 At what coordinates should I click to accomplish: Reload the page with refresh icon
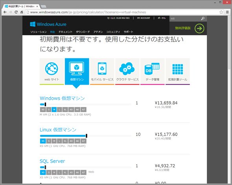(x=16, y=12)
